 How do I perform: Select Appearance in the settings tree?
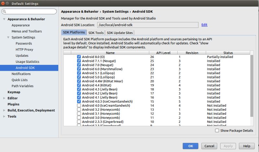coord(21,25)
